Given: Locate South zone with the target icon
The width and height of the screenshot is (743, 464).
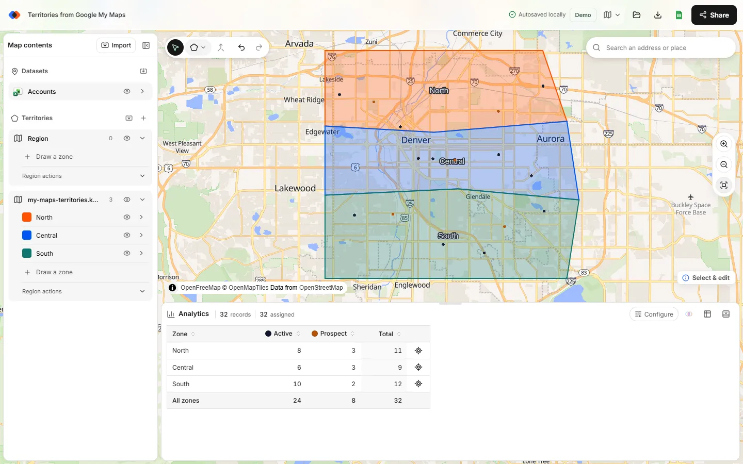Looking at the screenshot, I should coord(418,384).
